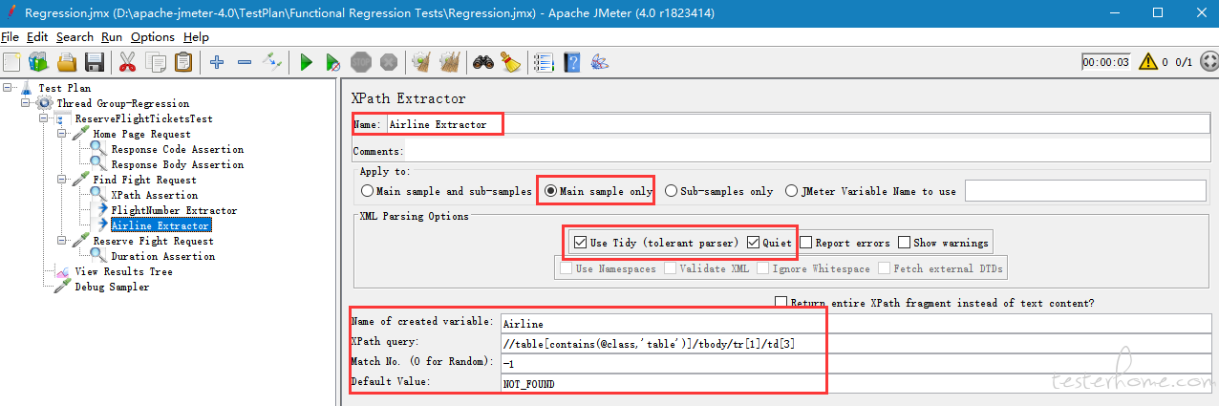Collapse Reserve Fight Request node expander
Viewport: 1219px width, 406px height.
coord(62,241)
